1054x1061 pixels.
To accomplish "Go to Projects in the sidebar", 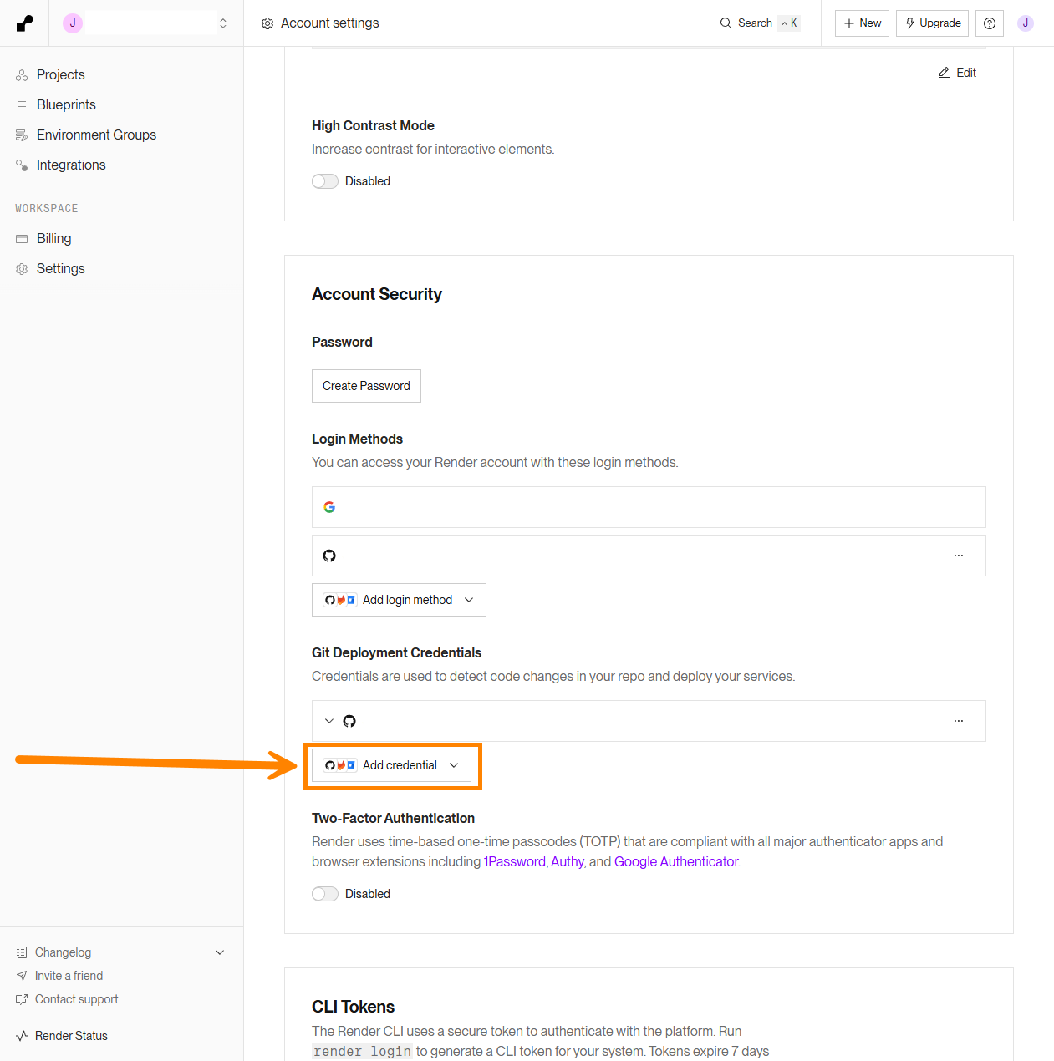I will (60, 74).
